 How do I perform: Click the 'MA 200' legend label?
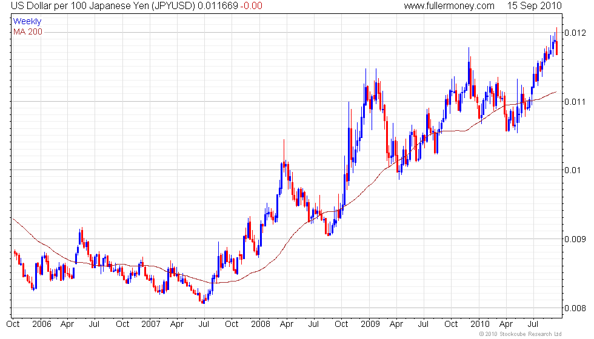pyautogui.click(x=28, y=31)
